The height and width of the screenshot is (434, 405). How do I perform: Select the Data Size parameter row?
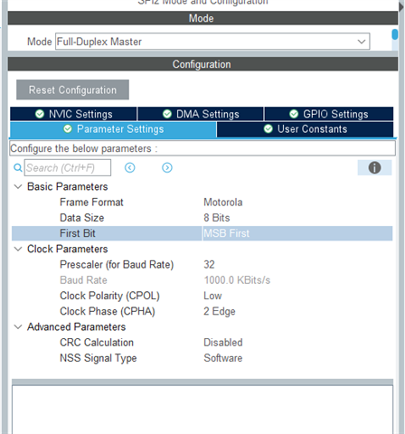point(202,218)
